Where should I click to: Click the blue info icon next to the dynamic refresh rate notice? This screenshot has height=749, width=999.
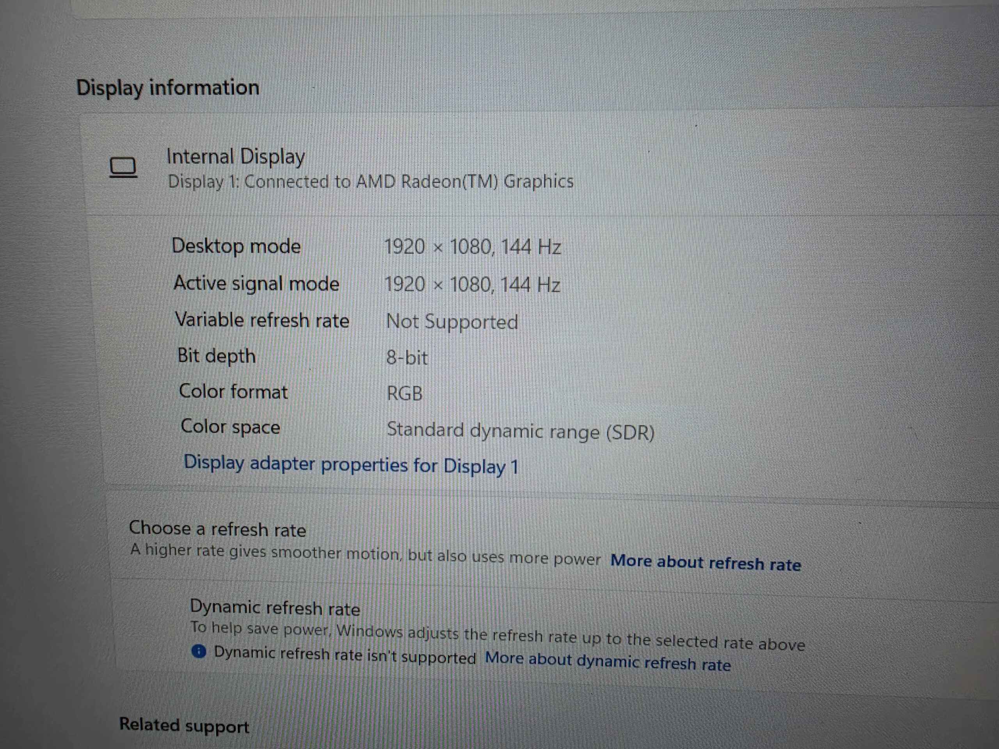(199, 651)
